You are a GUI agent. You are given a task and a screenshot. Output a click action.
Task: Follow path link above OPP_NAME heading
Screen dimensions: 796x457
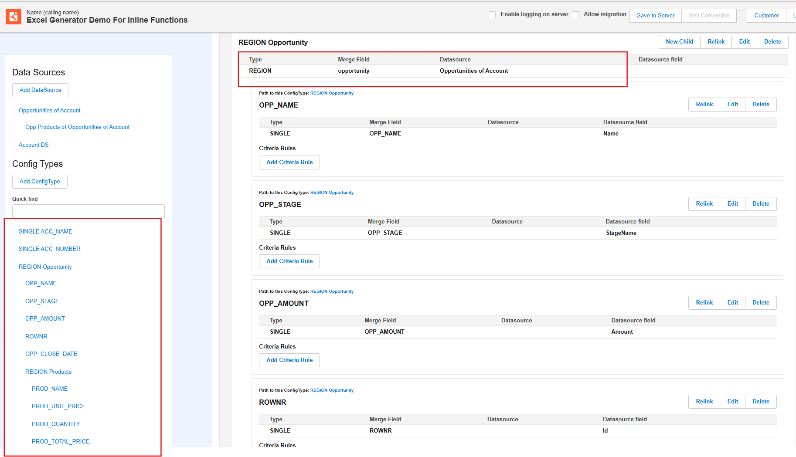coord(332,93)
